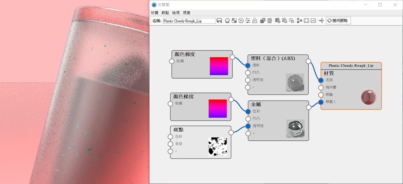403x184 pixels.
Task: Click the 透明度 socket on plastic node
Action: pyautogui.click(x=248, y=80)
